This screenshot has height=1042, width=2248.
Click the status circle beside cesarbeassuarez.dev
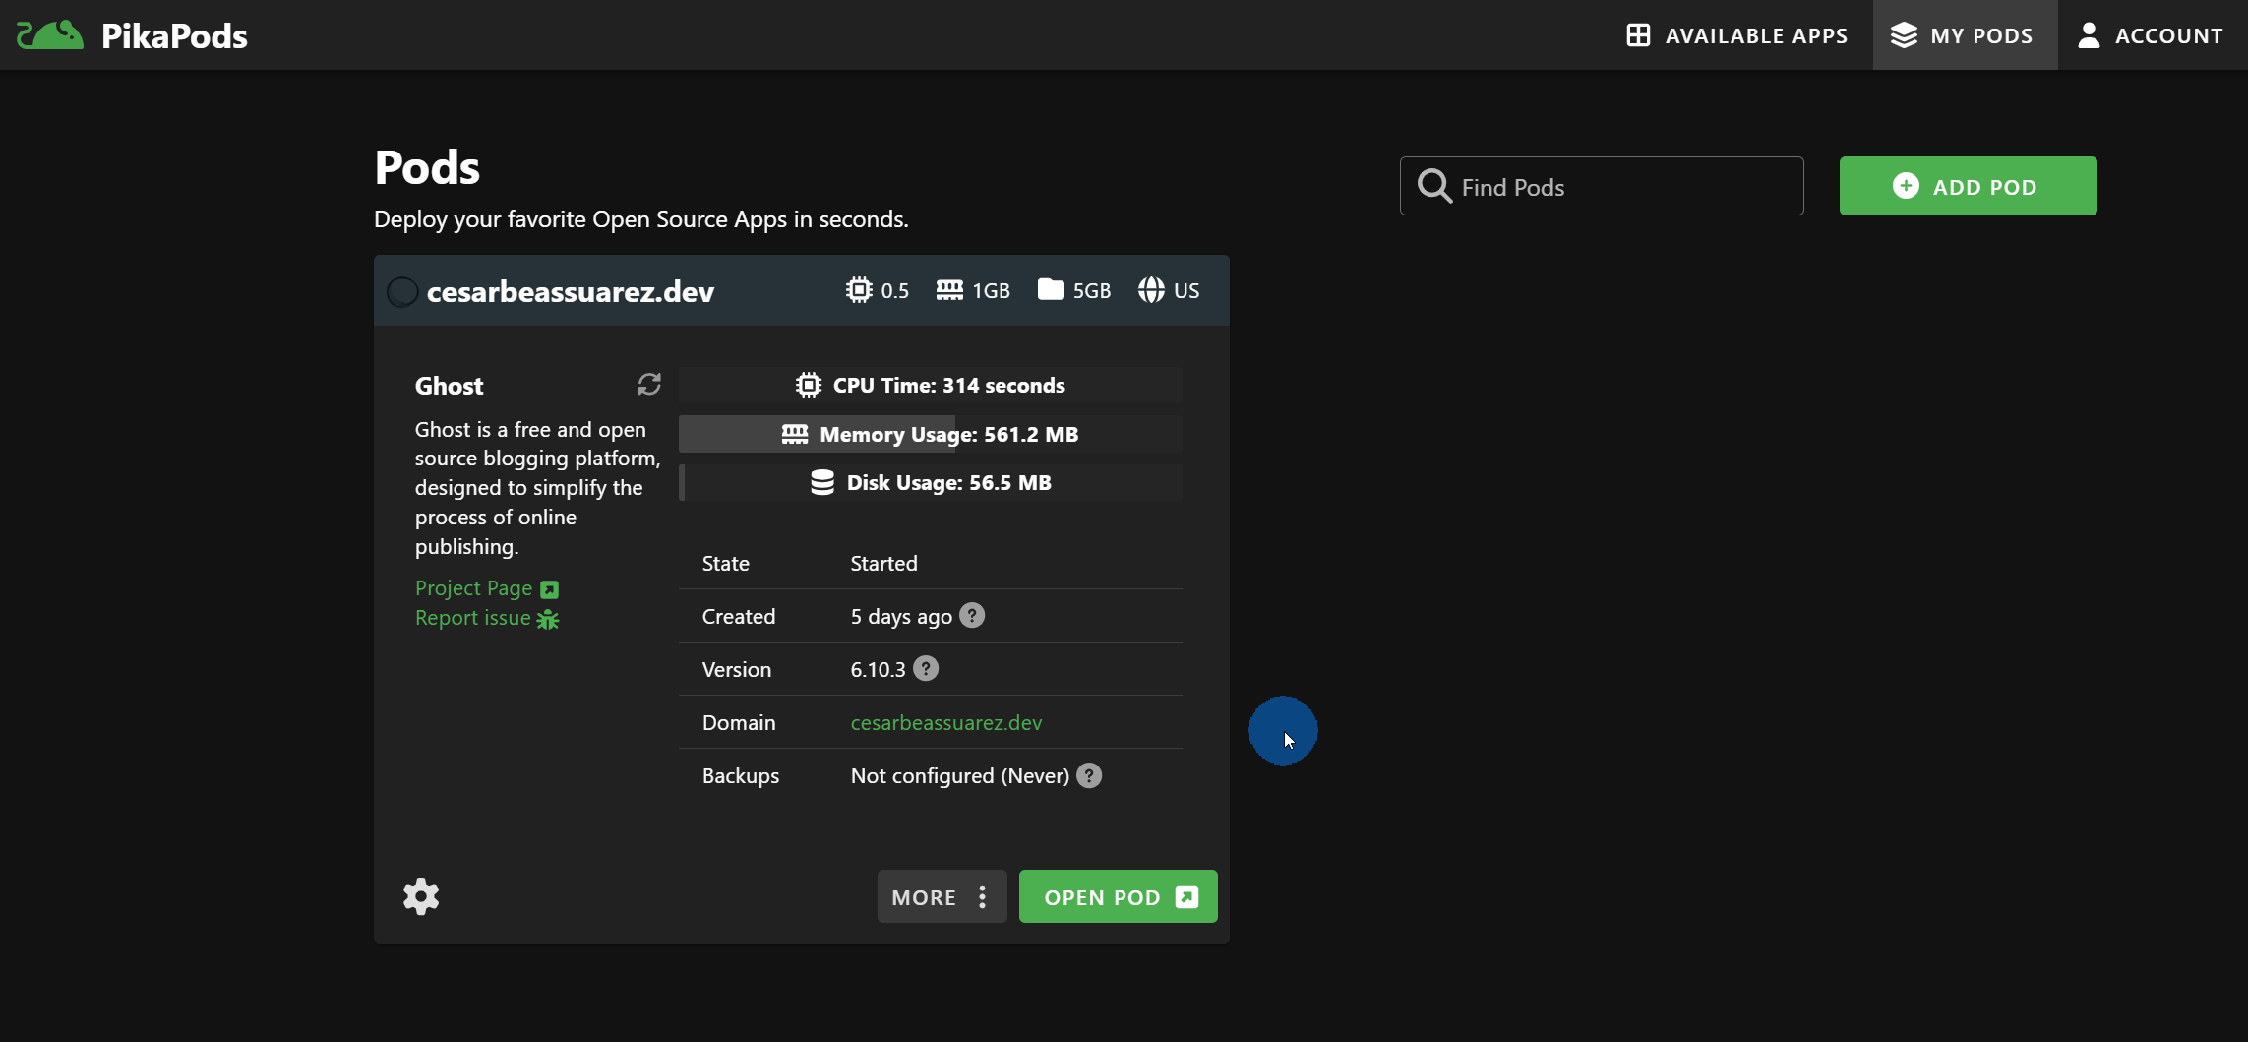click(401, 292)
